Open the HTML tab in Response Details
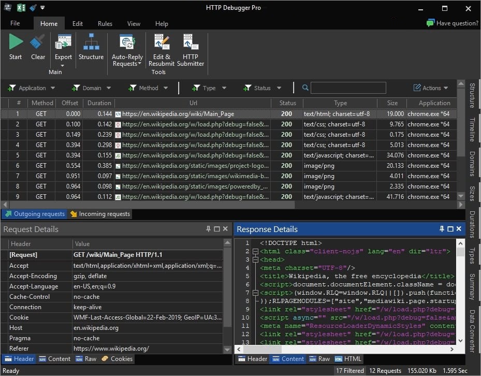Viewport: 481px width, 376px height. click(348, 359)
